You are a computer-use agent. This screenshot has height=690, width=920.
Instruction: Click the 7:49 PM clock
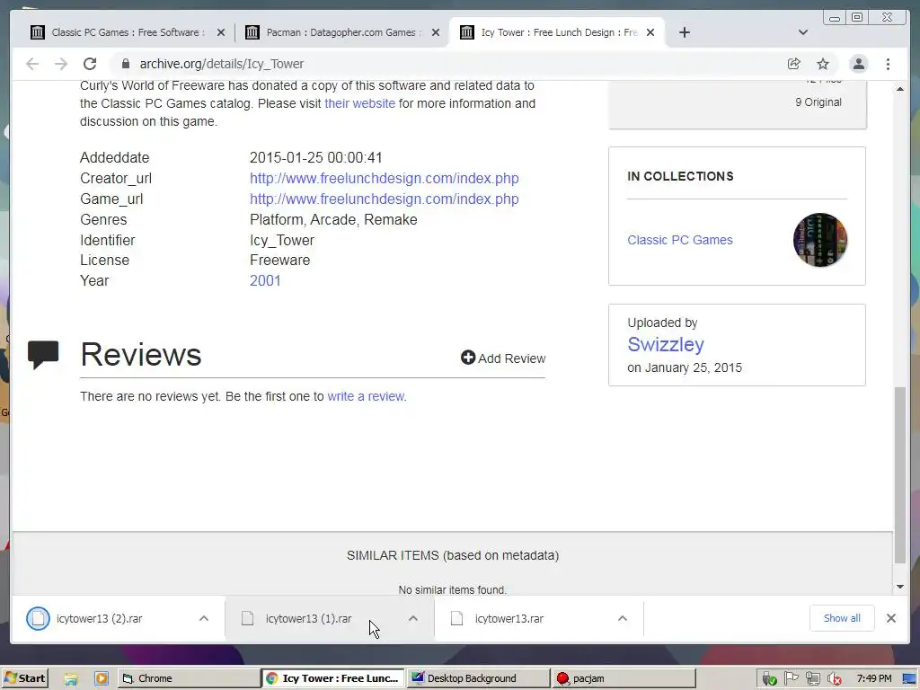[x=873, y=678]
